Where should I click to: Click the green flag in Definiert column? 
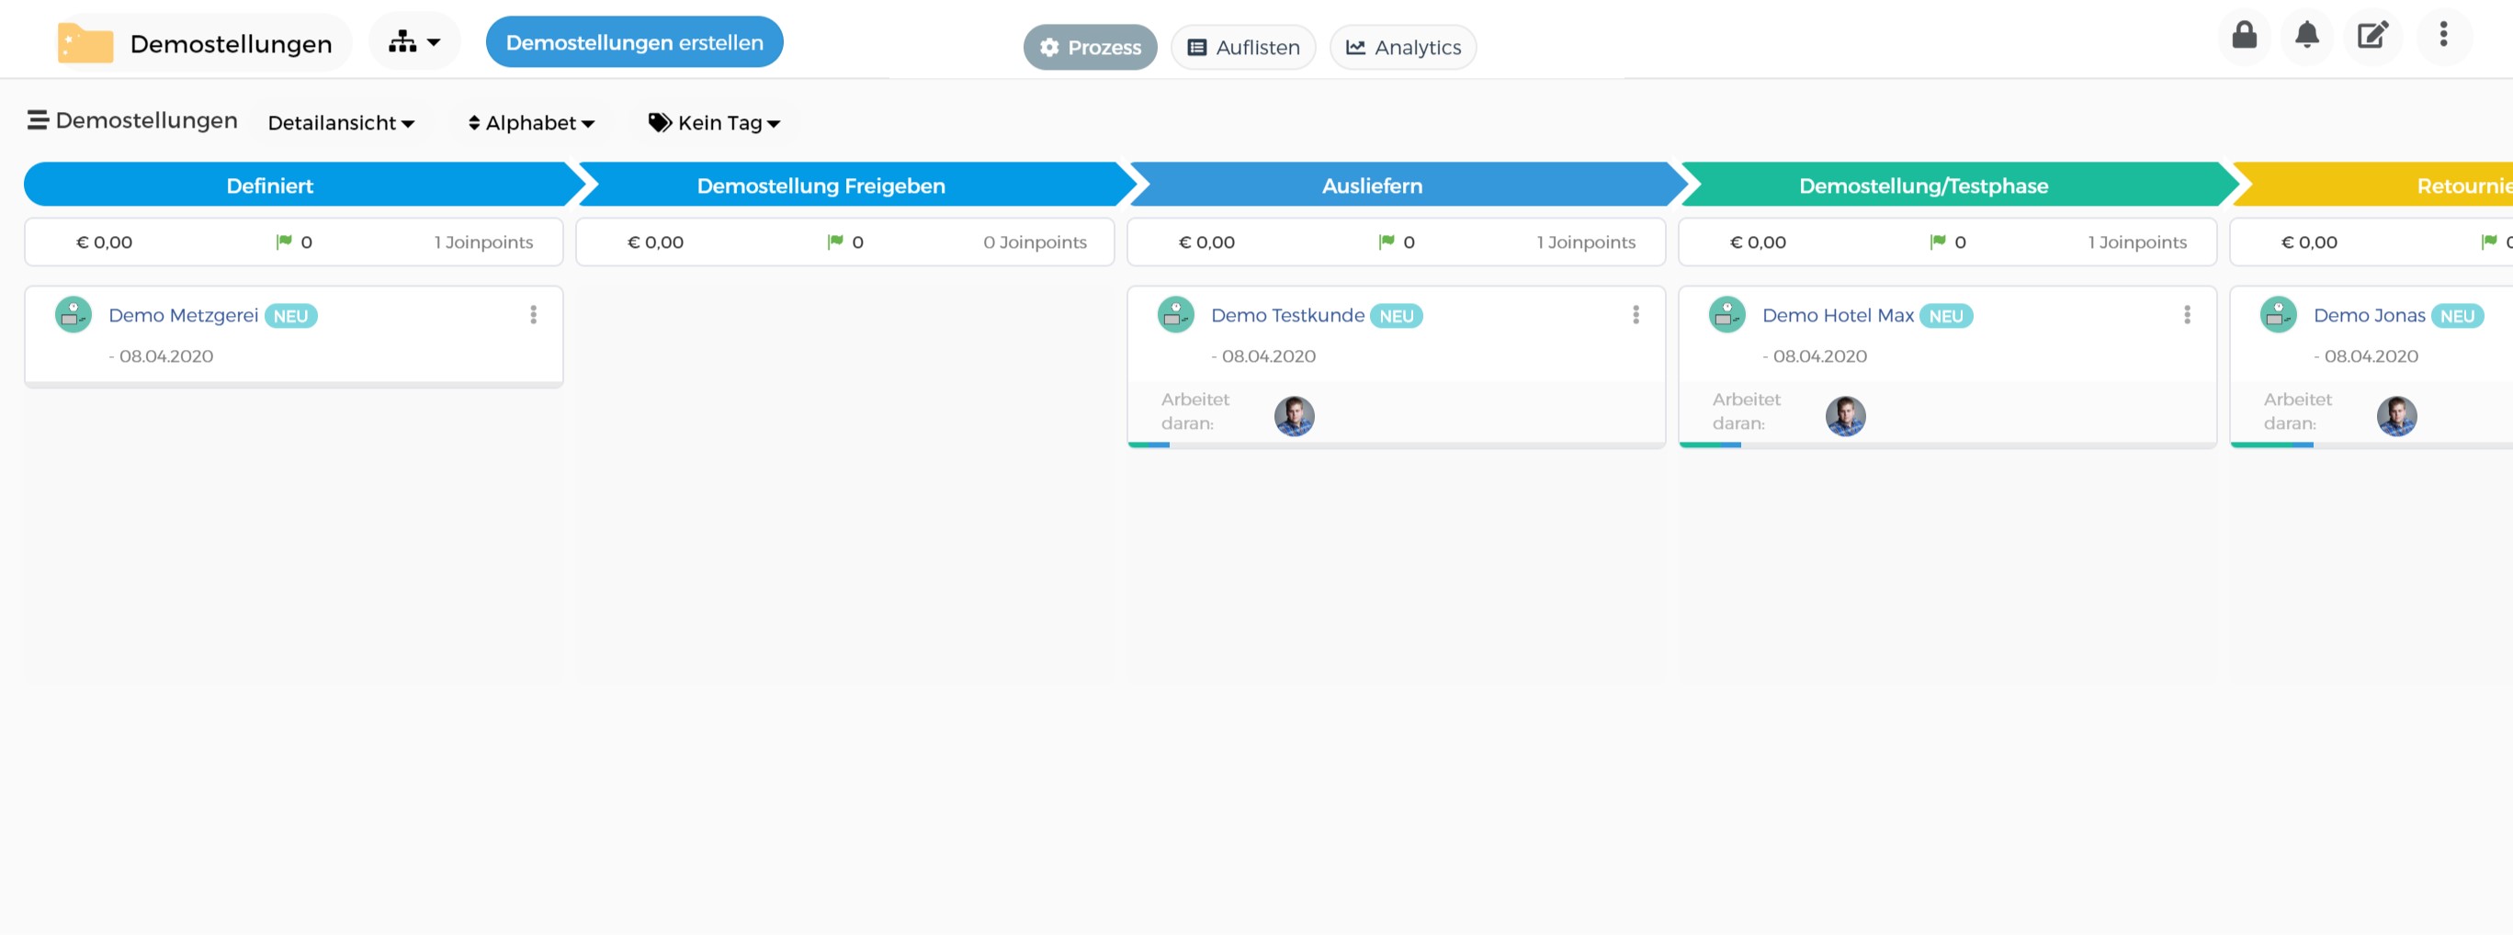pyautogui.click(x=284, y=242)
